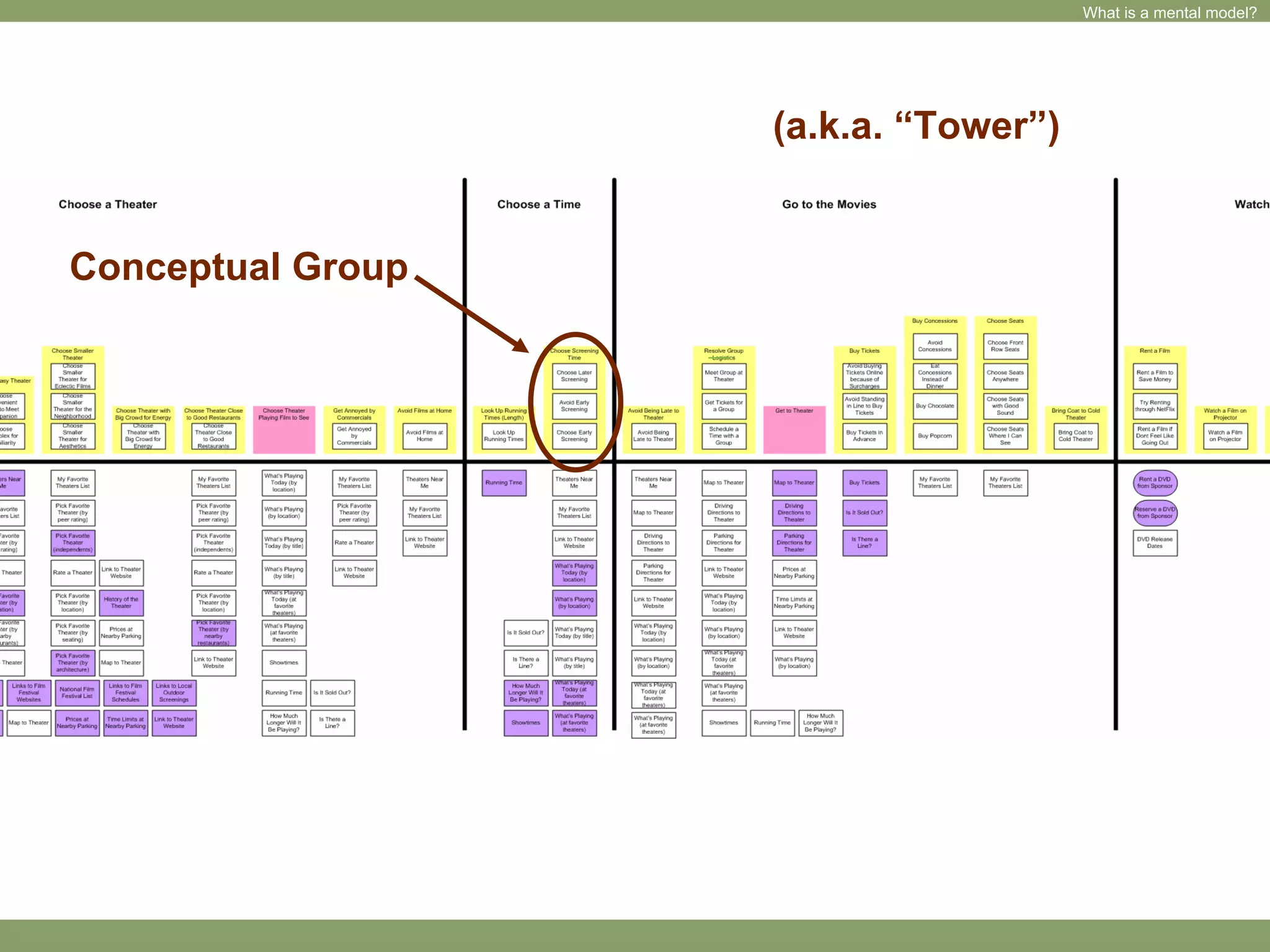The image size is (1270, 952).
Task: Select the 'Avoid Early Screening' box
Action: (x=574, y=406)
